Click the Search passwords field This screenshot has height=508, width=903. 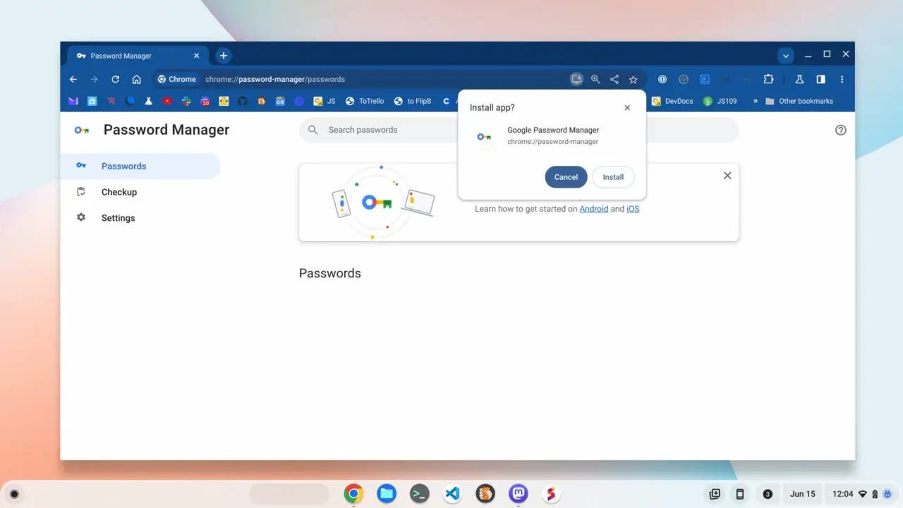click(x=519, y=130)
